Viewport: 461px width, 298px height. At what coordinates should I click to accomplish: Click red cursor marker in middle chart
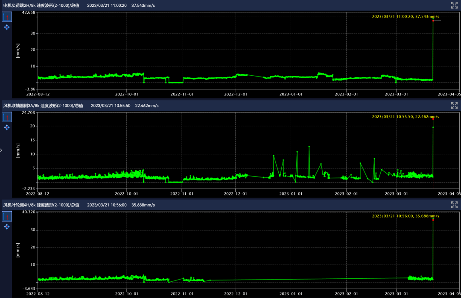click(433, 119)
